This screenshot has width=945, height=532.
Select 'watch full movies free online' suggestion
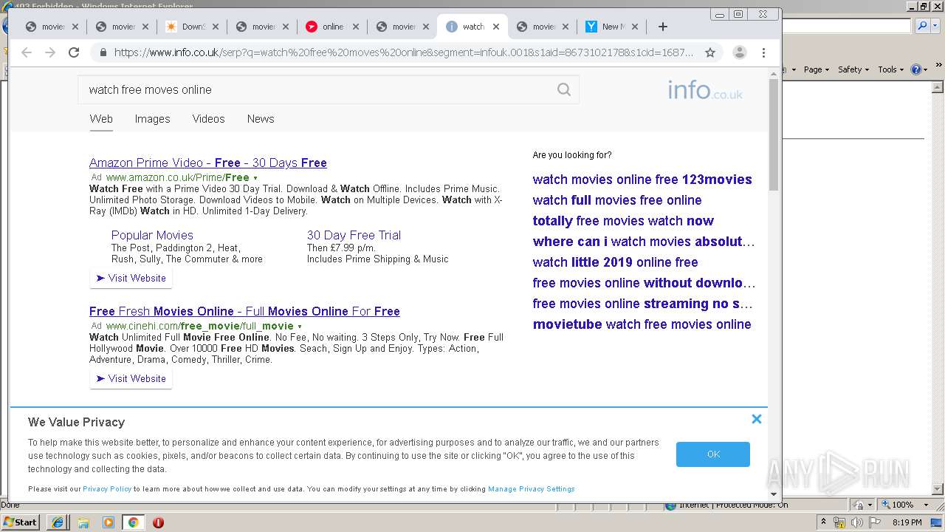[617, 200]
